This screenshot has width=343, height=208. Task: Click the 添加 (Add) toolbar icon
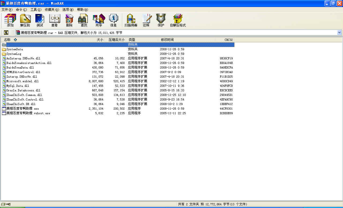(10, 20)
